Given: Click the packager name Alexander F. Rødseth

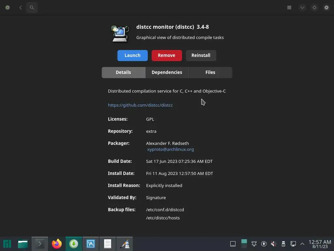Looking at the screenshot, I should click(x=167, y=143).
